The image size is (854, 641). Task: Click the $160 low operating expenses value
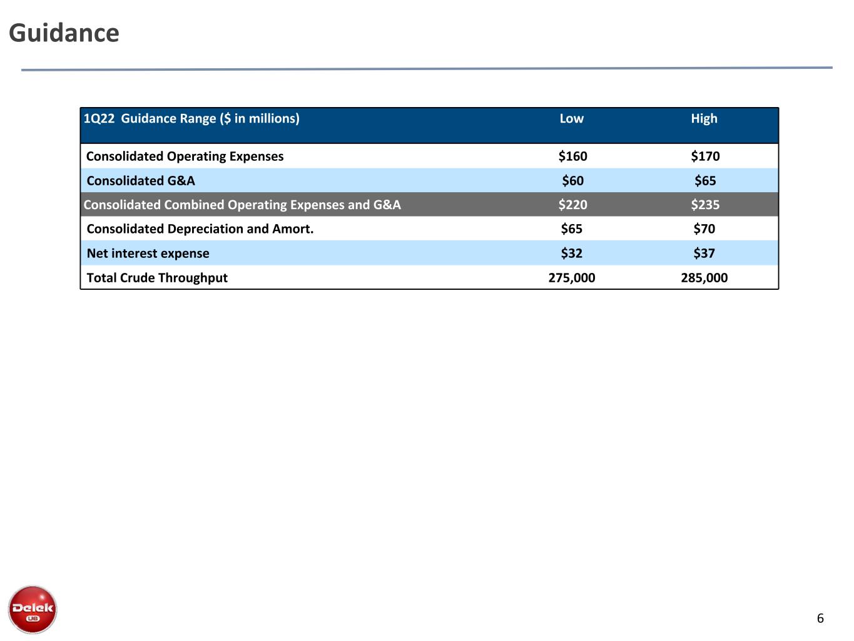click(572, 156)
